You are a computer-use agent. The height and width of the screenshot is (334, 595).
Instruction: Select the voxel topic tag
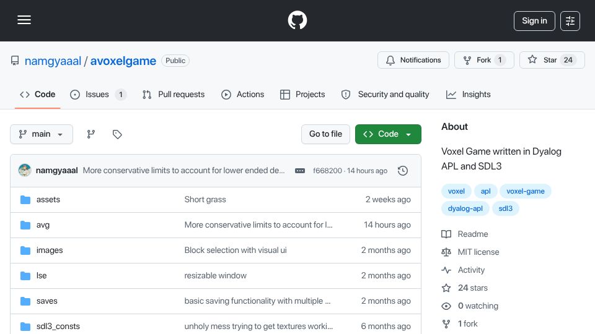pos(456,191)
